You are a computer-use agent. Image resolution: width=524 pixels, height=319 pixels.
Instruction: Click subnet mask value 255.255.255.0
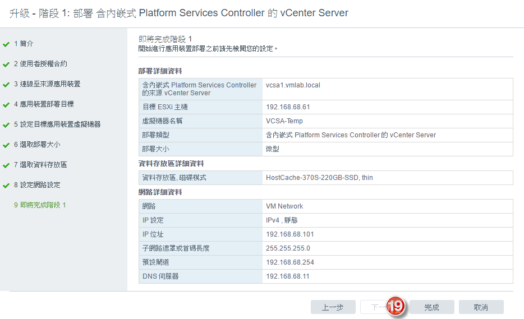288,248
